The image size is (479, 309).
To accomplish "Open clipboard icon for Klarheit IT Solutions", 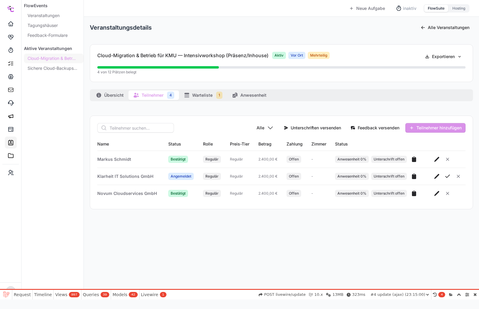I will click(x=414, y=176).
